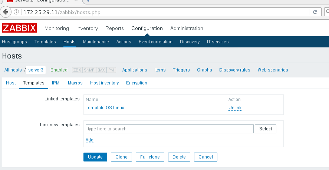Open Items for server3

[x=160, y=70]
